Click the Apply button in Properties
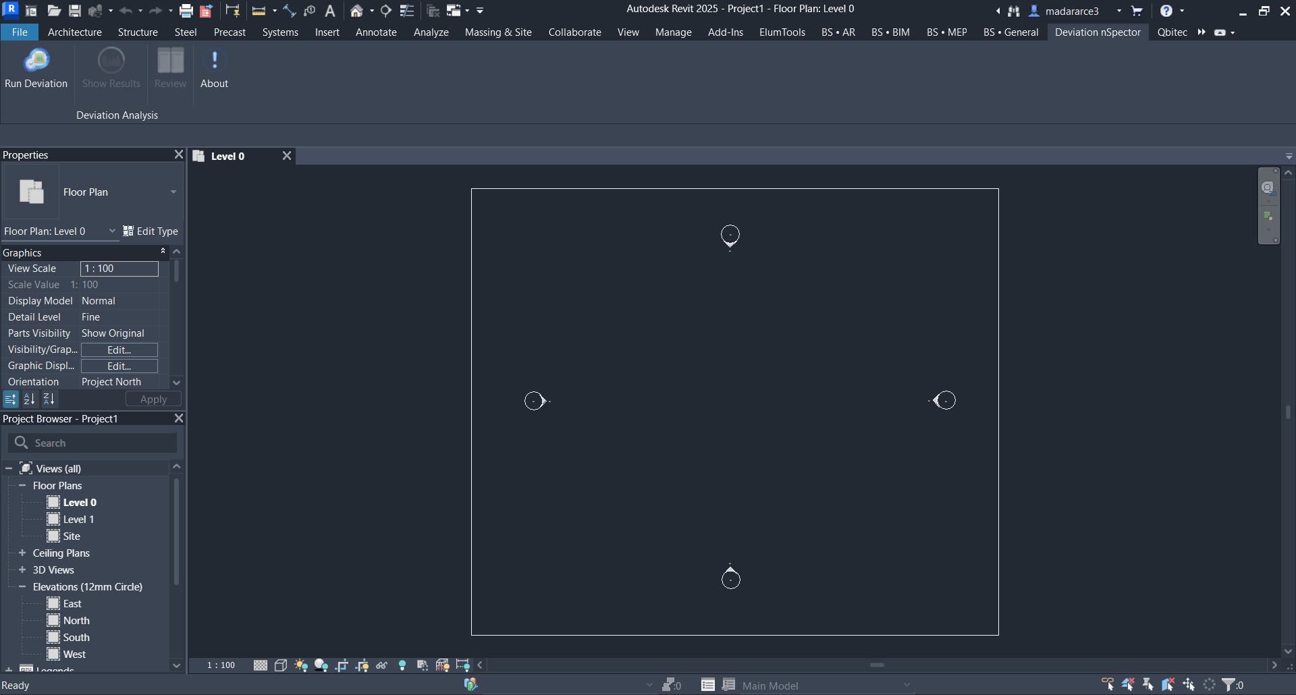Screen dimensions: 1296x695 (153, 399)
